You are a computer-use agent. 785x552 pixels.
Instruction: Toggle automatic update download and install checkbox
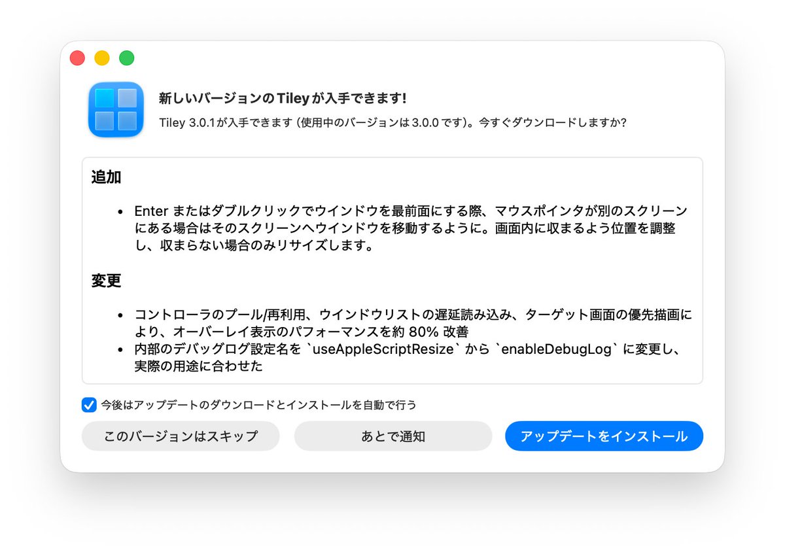pos(89,405)
